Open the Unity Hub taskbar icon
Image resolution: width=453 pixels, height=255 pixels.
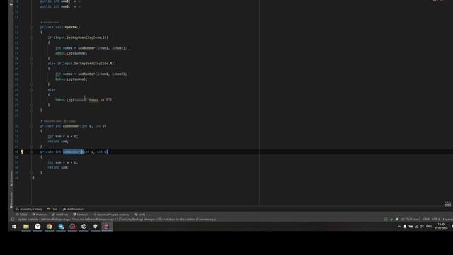(x=84, y=227)
